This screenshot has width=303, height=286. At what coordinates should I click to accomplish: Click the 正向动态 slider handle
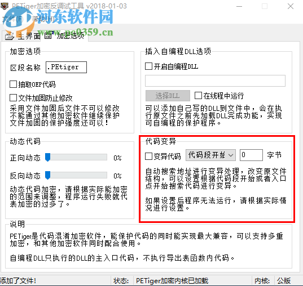pyautogui.click(x=48, y=158)
